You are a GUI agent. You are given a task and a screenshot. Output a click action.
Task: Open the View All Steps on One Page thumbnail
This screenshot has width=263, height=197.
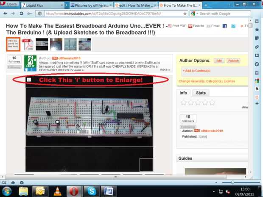click(x=13, y=44)
